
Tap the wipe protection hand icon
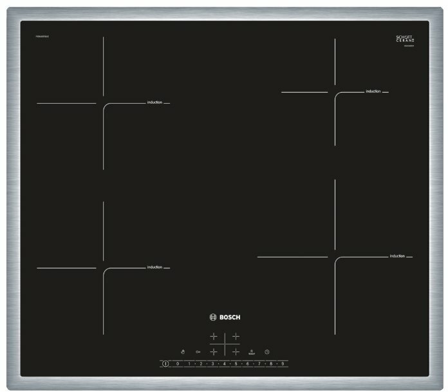tap(182, 351)
